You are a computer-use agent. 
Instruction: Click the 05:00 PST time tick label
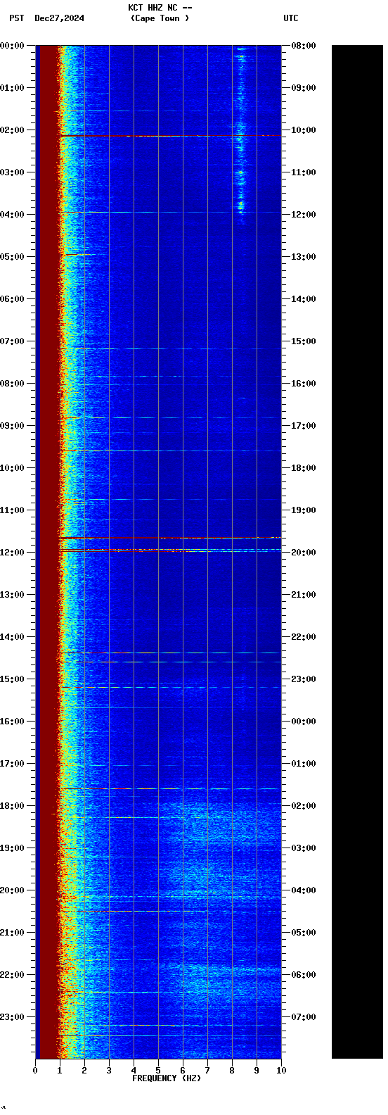click(13, 257)
